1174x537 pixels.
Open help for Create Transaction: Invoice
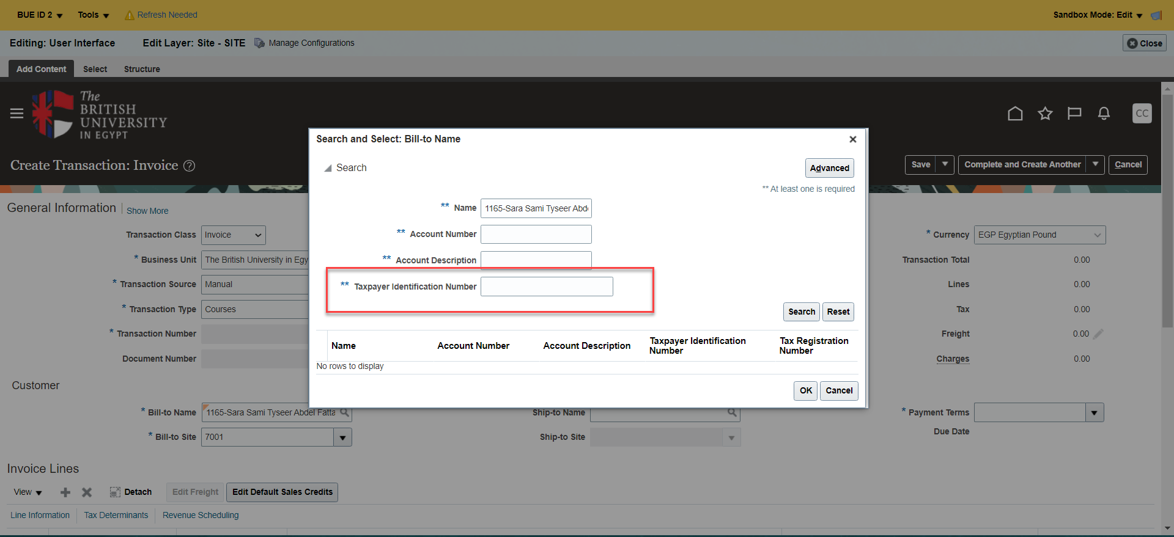[190, 166]
